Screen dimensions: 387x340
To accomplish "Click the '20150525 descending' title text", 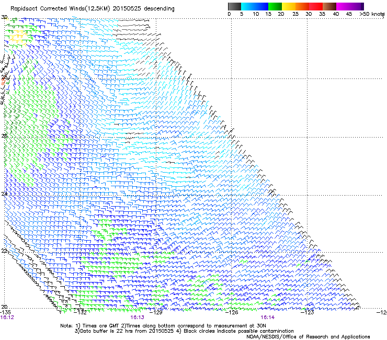I will click(x=143, y=9).
